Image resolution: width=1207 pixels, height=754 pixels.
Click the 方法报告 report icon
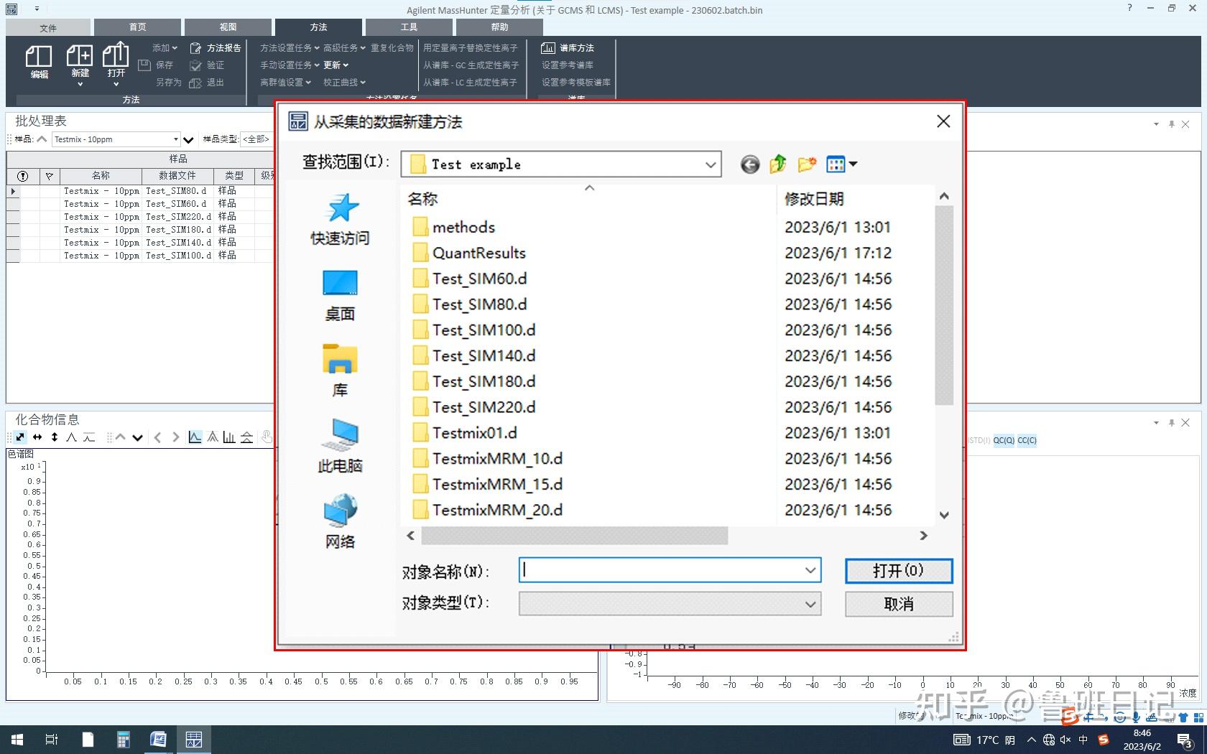click(x=195, y=48)
